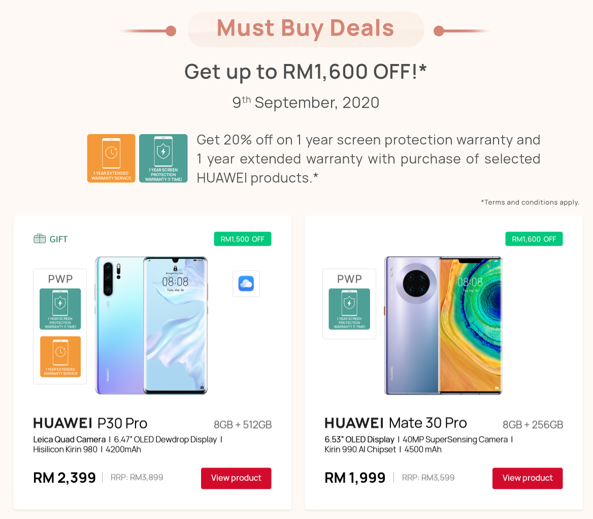Click the teal screen protection icon in banner

click(163, 158)
